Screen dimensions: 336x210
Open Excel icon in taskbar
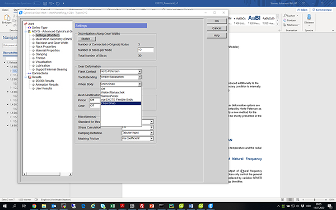[113, 206]
